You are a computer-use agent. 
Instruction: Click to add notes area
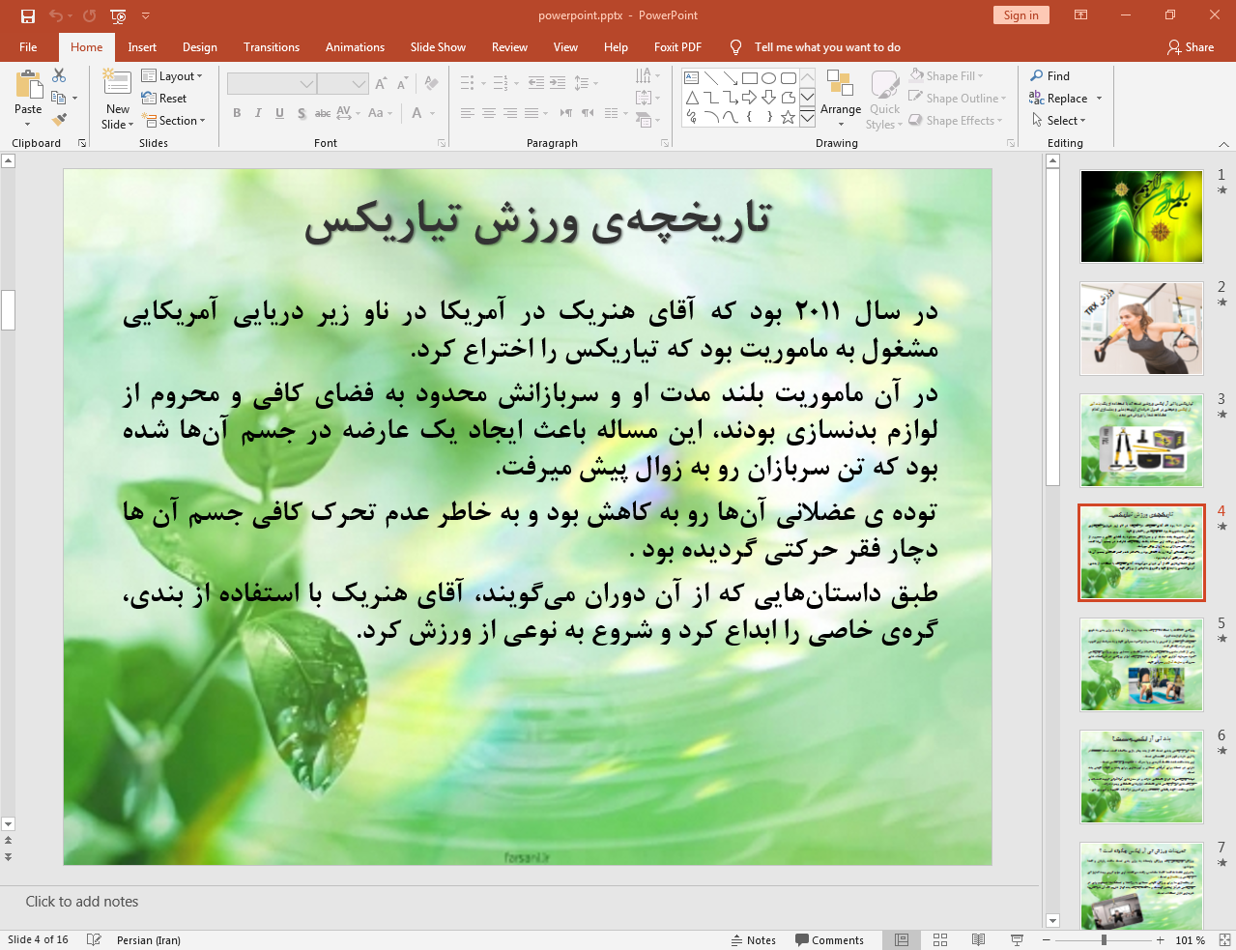(x=519, y=901)
